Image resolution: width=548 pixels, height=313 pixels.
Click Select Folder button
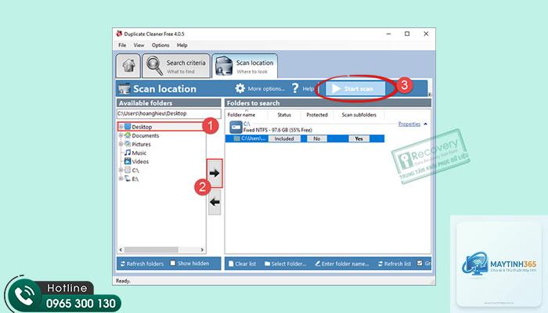click(x=285, y=264)
